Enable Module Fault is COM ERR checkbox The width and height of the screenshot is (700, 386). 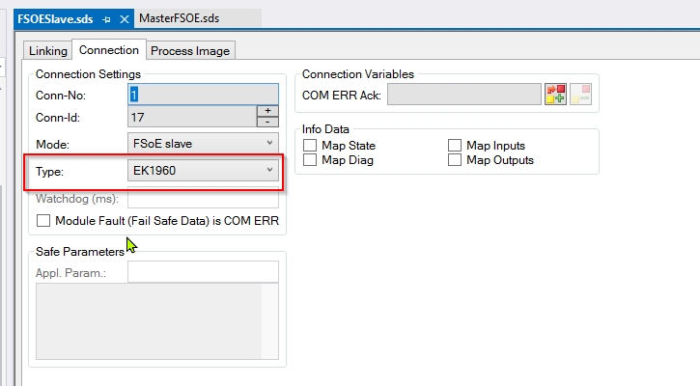(x=43, y=221)
